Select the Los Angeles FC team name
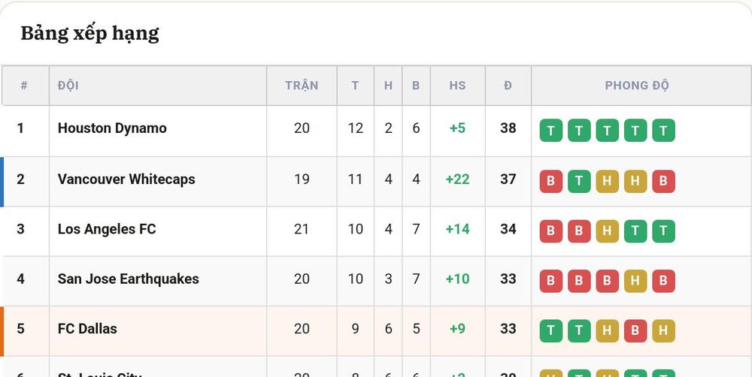Screen dimensions: 752x377 coord(107,229)
